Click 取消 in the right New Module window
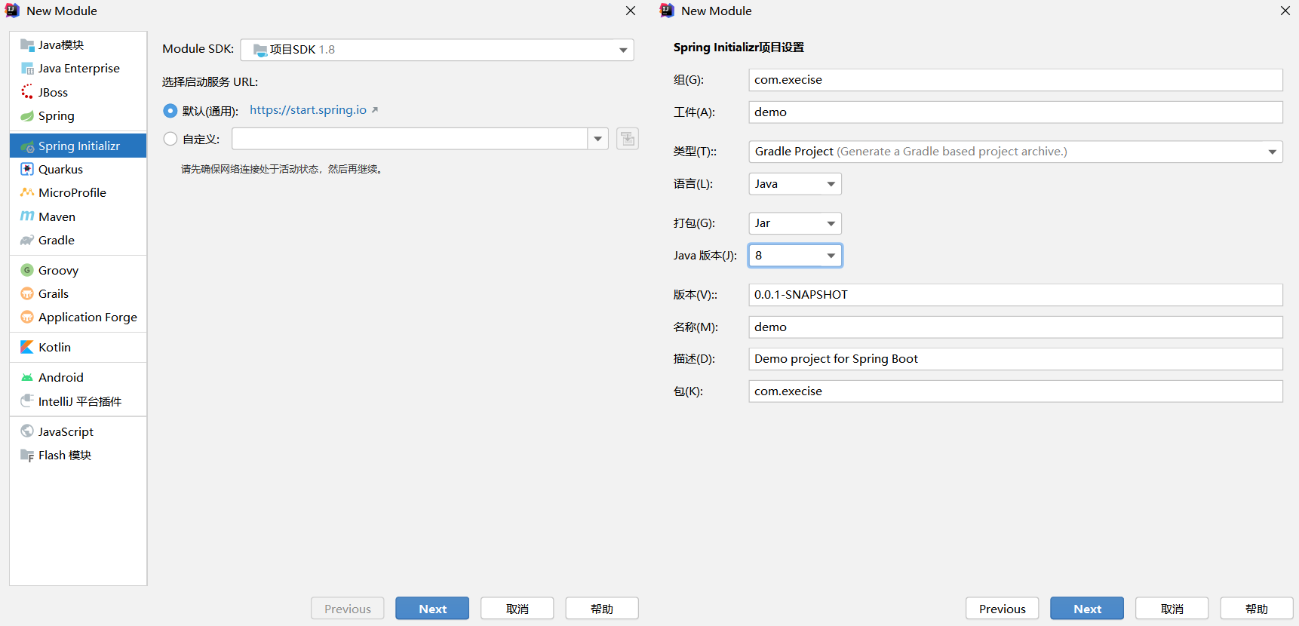The height and width of the screenshot is (626, 1299). [x=1172, y=609]
